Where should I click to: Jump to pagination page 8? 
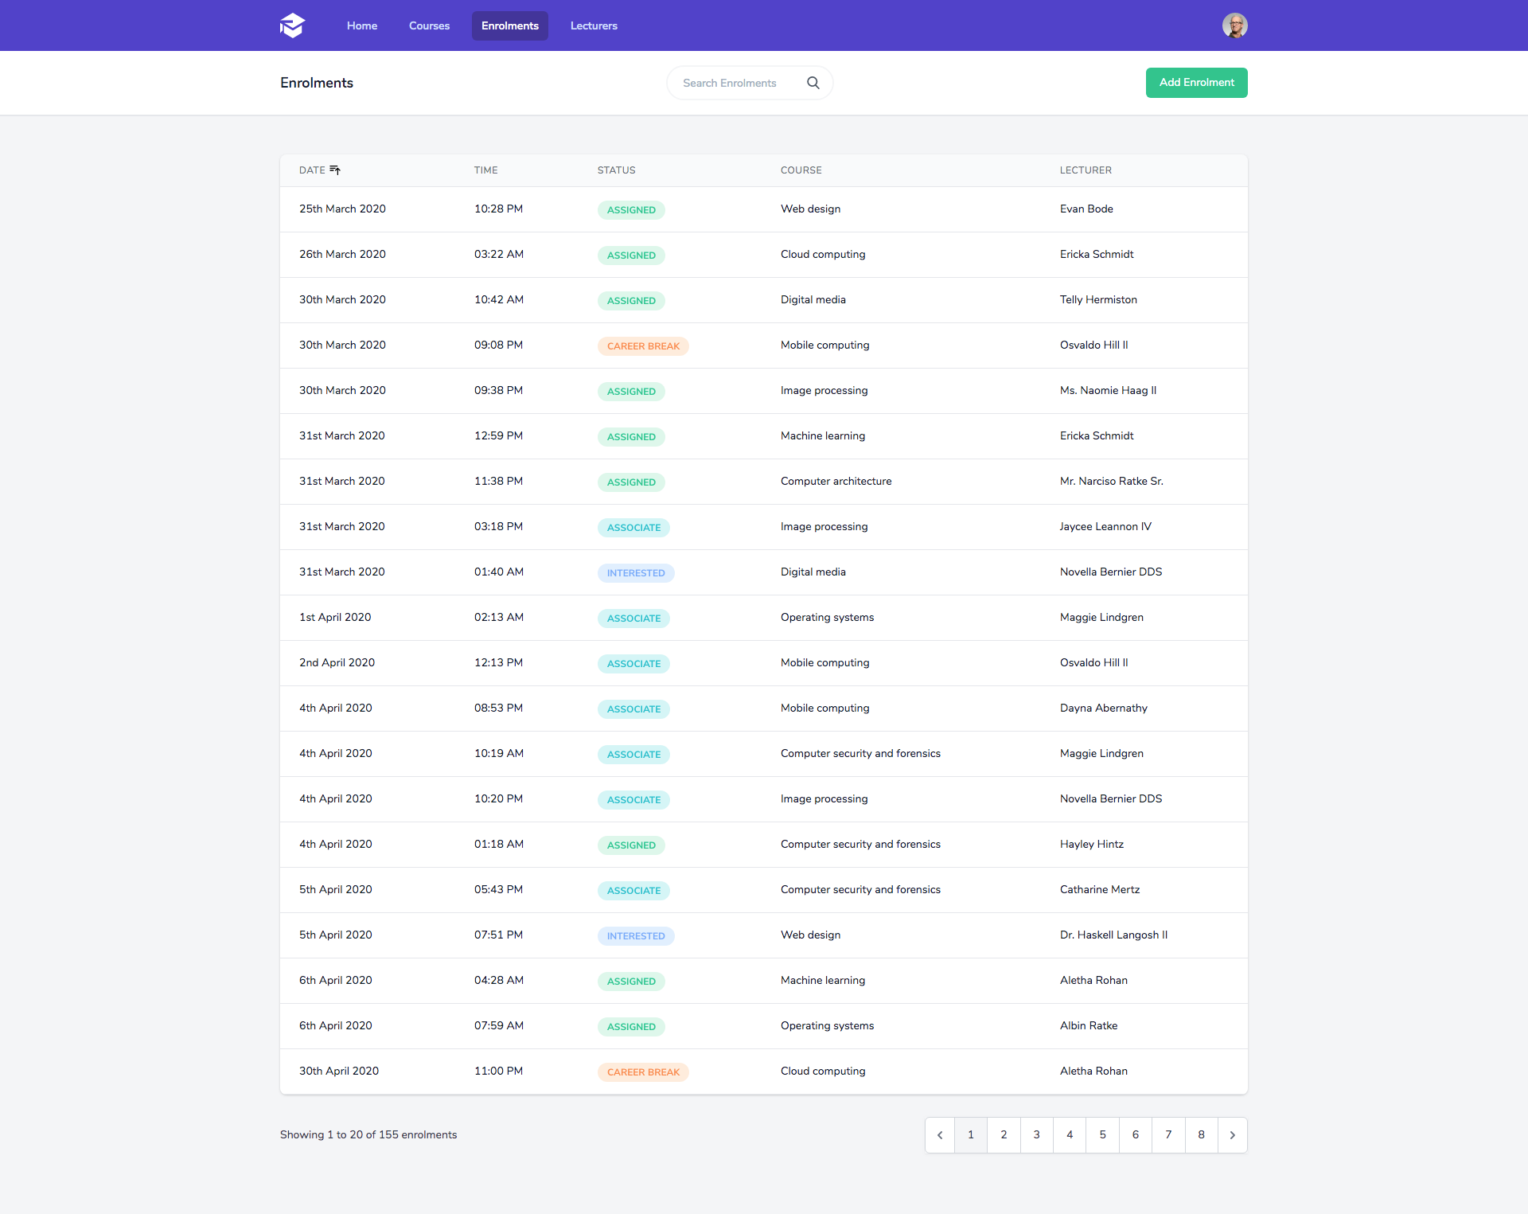pyautogui.click(x=1201, y=1135)
